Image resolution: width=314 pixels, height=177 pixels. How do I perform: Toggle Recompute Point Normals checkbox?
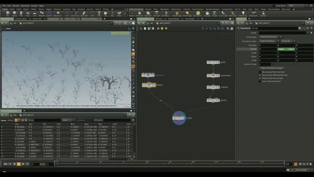point(260,72)
